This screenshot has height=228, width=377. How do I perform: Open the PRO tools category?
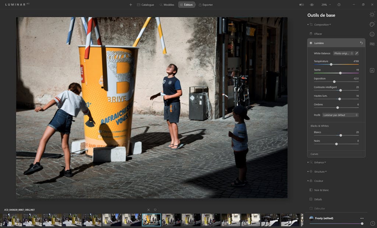(372, 44)
